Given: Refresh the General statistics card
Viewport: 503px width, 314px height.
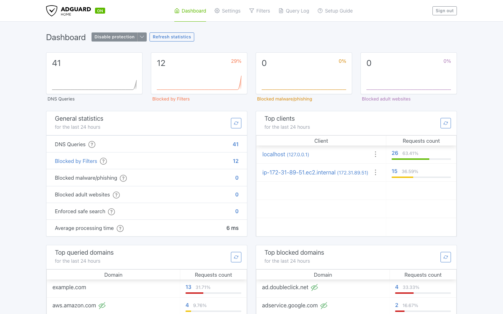Looking at the screenshot, I should point(236,123).
